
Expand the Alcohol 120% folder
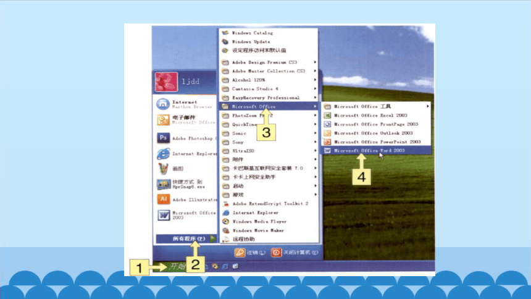pos(269,80)
